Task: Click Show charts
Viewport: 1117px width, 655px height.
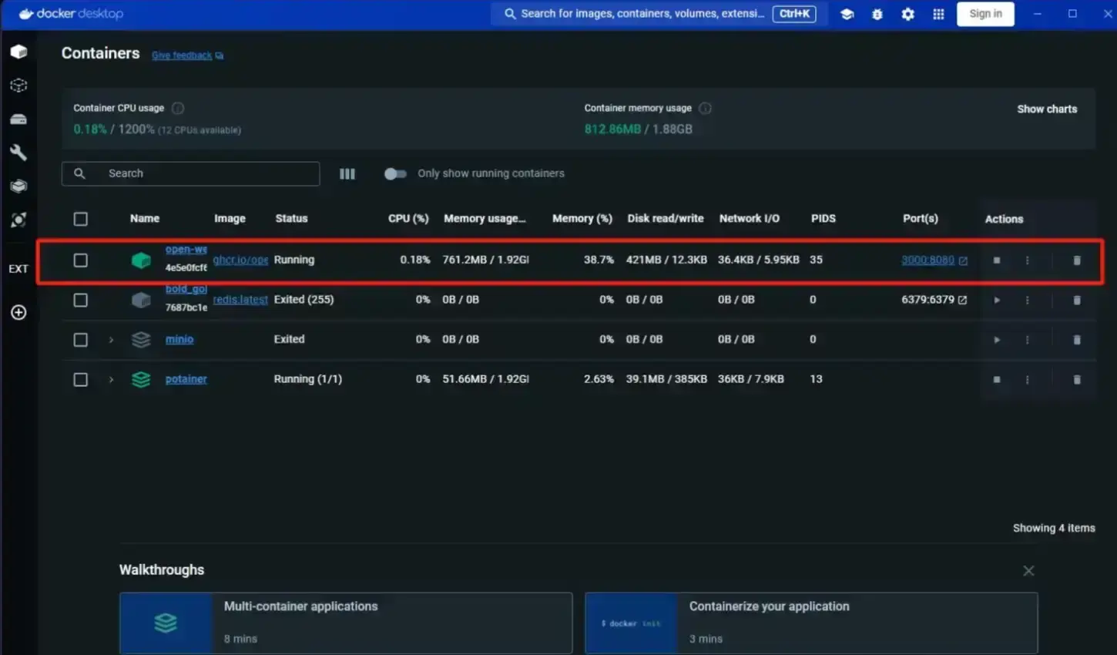Action: [x=1047, y=109]
